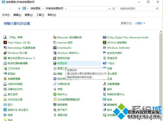
Task: Open Windows 防火墙 icon
Action: tap(5, 53)
